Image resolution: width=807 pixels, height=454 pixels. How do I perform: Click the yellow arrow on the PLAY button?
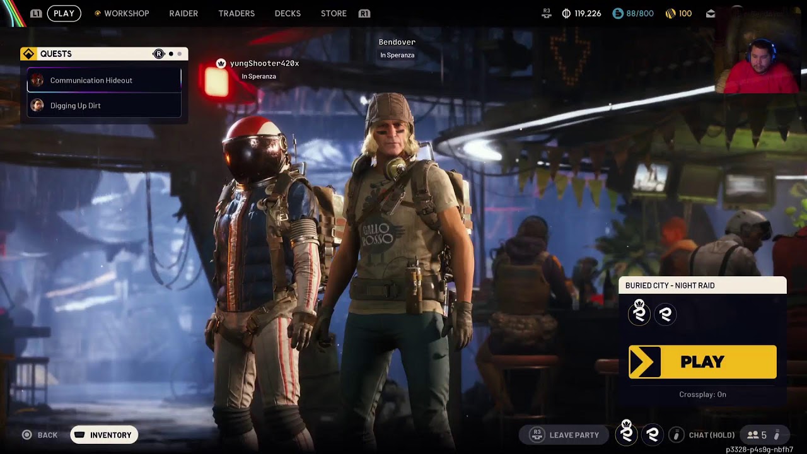click(645, 362)
